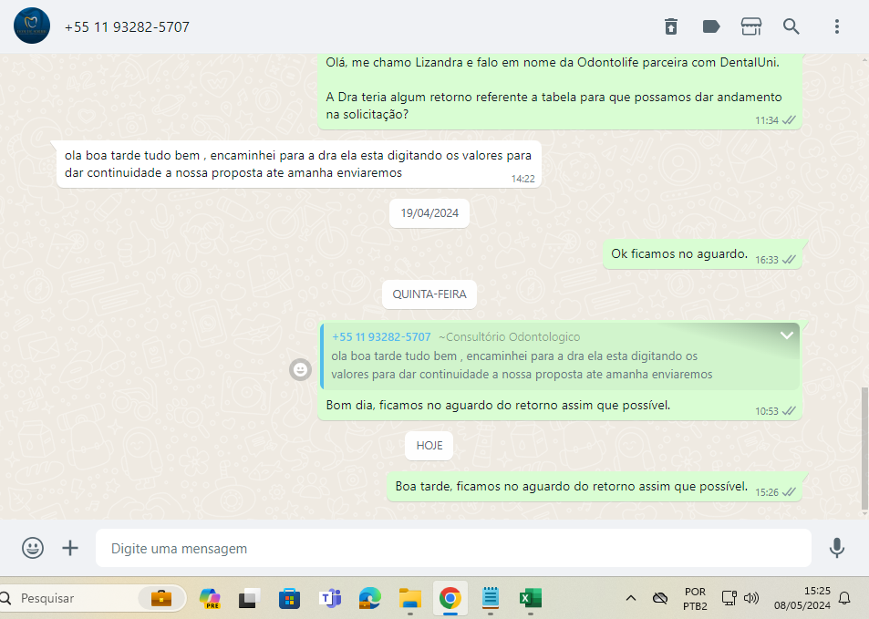Image resolution: width=869 pixels, height=619 pixels.
Task: Focus the 'Digite uma mensagem' field
Action: click(x=453, y=548)
